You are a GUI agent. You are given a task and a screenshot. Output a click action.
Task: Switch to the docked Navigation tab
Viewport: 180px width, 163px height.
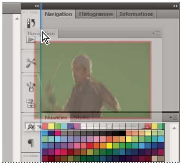[59, 14]
